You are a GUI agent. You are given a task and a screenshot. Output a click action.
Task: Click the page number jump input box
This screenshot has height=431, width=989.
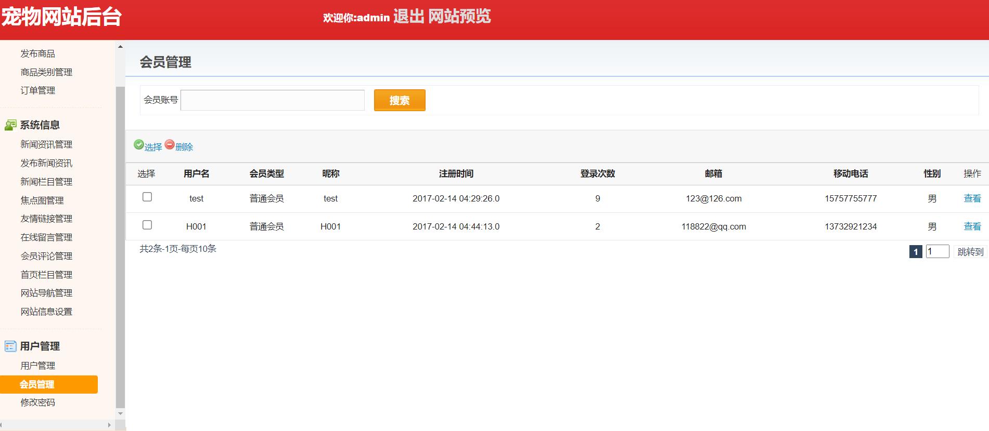click(x=937, y=252)
